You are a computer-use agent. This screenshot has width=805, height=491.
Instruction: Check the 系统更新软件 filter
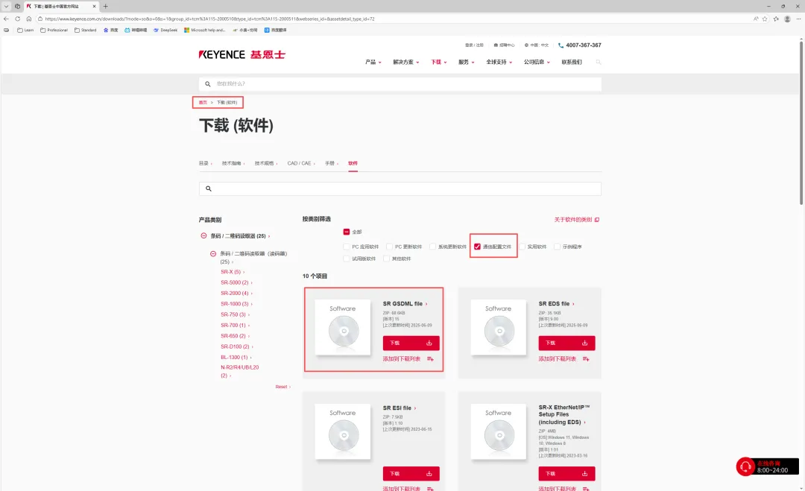tap(432, 247)
